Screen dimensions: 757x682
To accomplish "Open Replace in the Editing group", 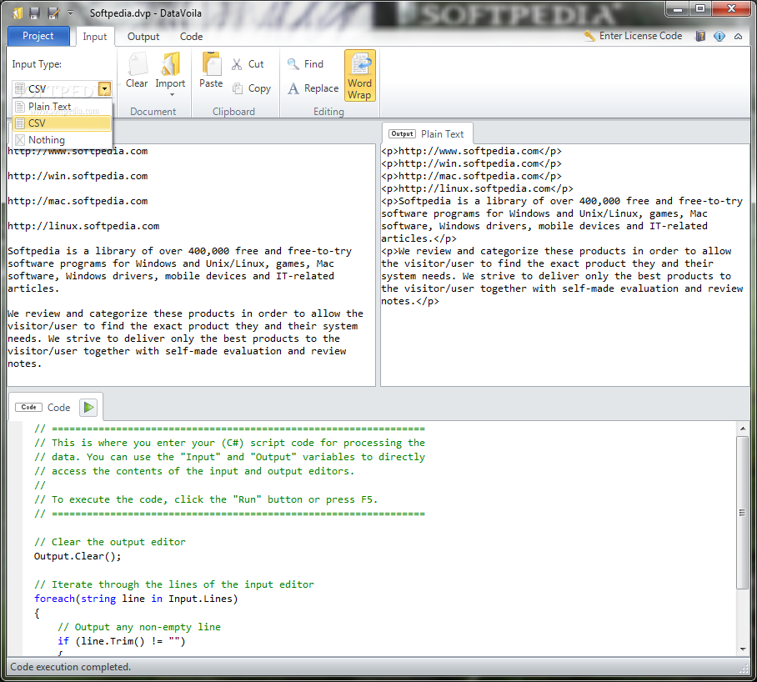I will [x=313, y=88].
